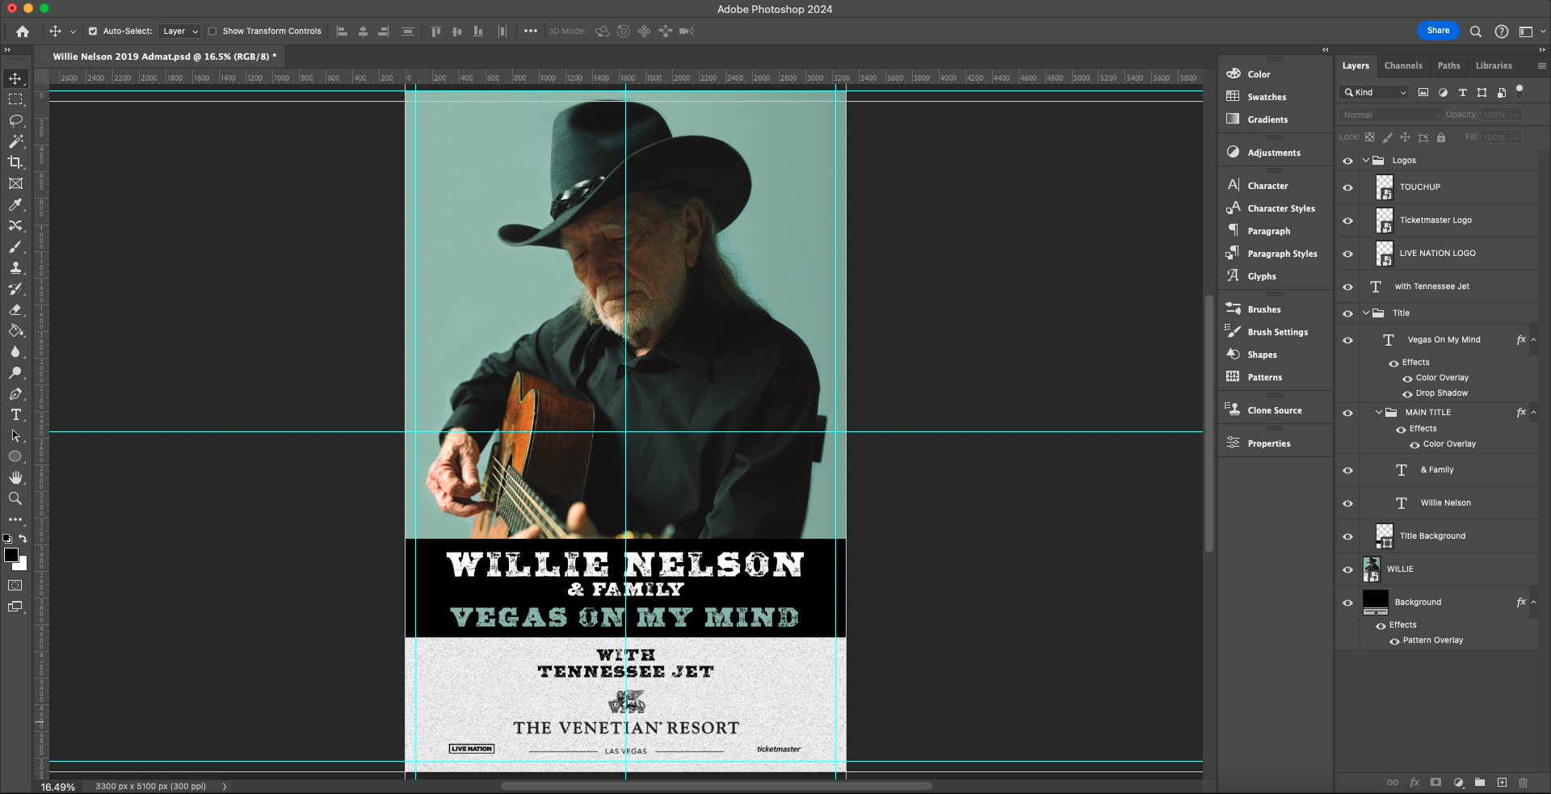Select the Pen tool
The image size is (1551, 794).
coord(15,393)
